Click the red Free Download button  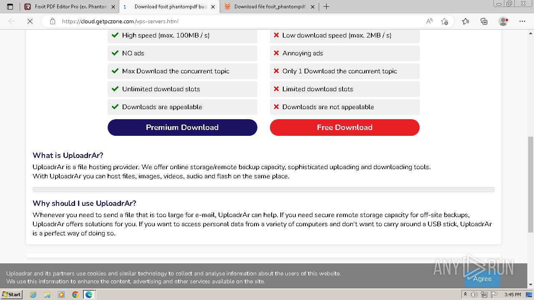point(345,127)
